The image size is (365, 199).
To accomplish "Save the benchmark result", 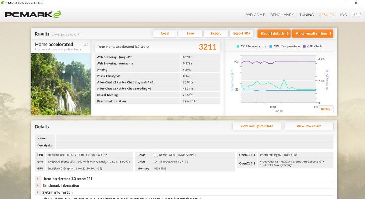I will tap(190, 34).
